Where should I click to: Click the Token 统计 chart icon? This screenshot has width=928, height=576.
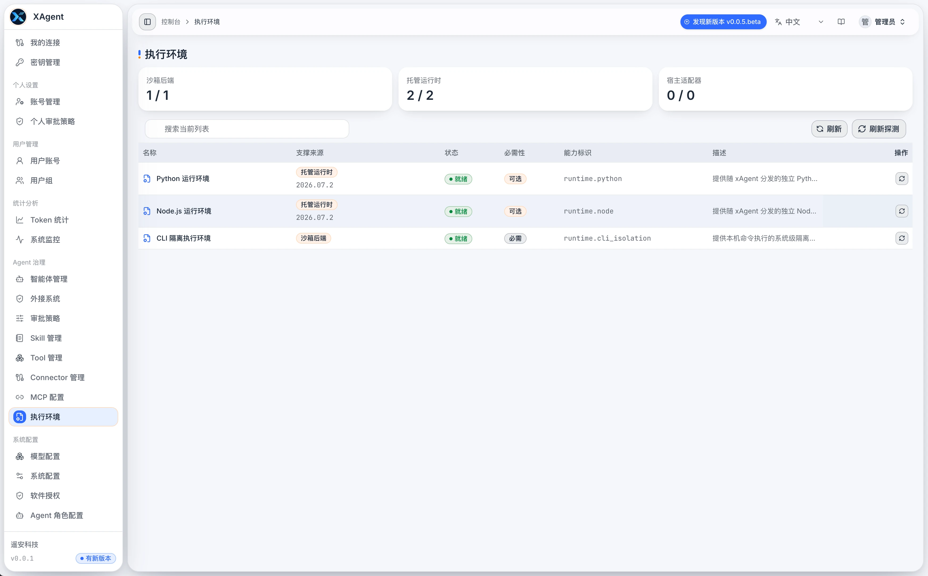coord(20,220)
